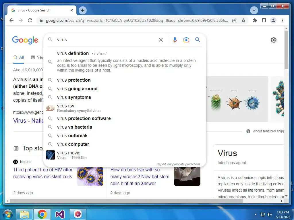Open the Extensions puzzle icon
Image resolution: width=294 pixels, height=220 pixels.
point(255,20)
